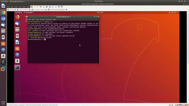The image size is (189, 106).
Task: Show applications grid in the host dock
Action: click(x=3, y=103)
